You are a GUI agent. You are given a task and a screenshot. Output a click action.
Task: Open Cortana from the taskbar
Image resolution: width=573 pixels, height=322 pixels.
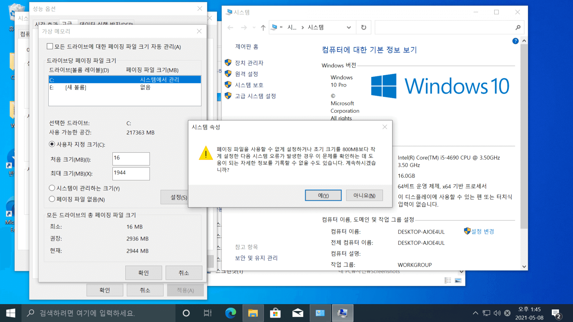186,313
